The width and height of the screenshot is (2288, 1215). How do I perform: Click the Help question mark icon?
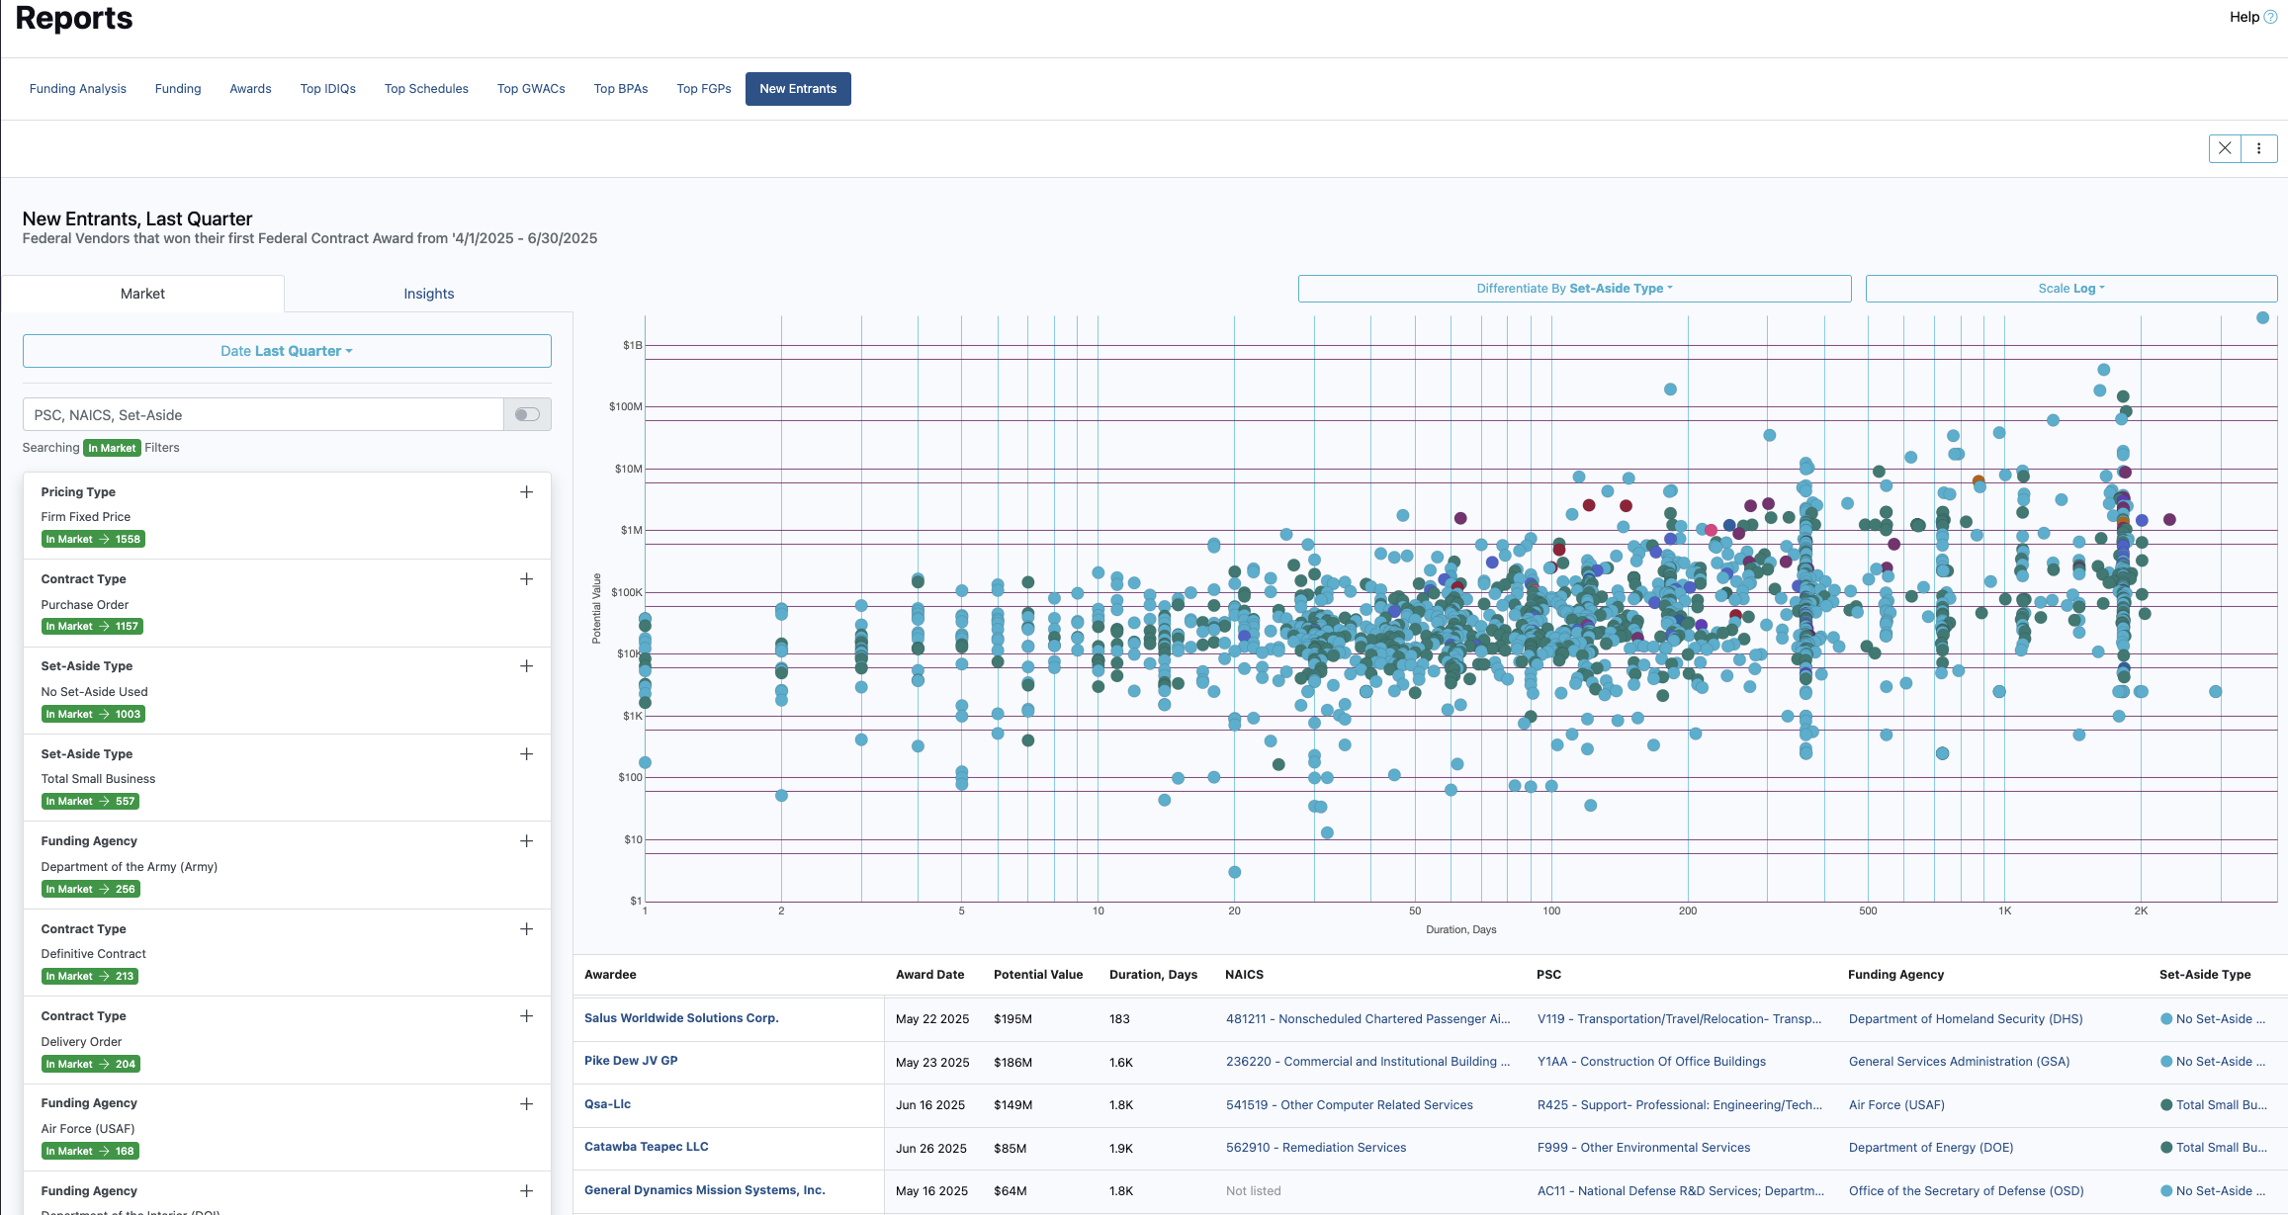pyautogui.click(x=2270, y=17)
